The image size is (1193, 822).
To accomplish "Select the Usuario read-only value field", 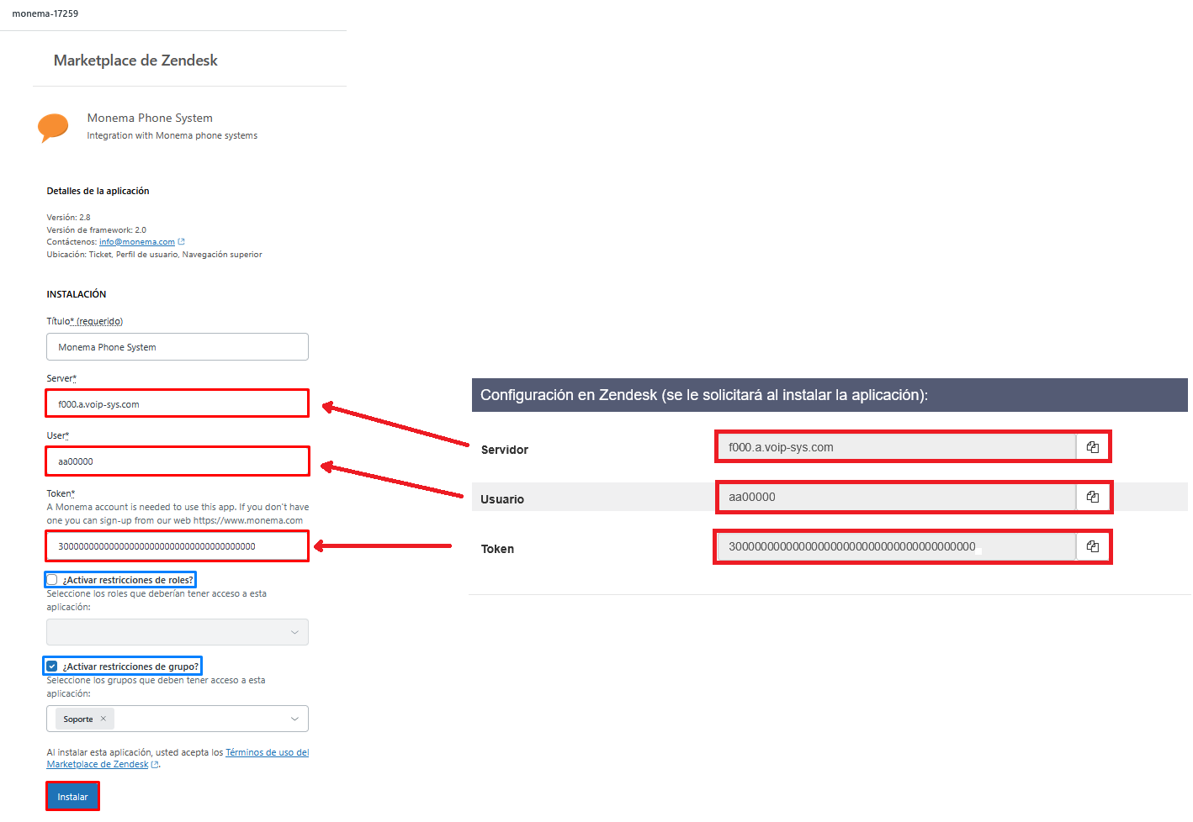I will click(x=897, y=497).
